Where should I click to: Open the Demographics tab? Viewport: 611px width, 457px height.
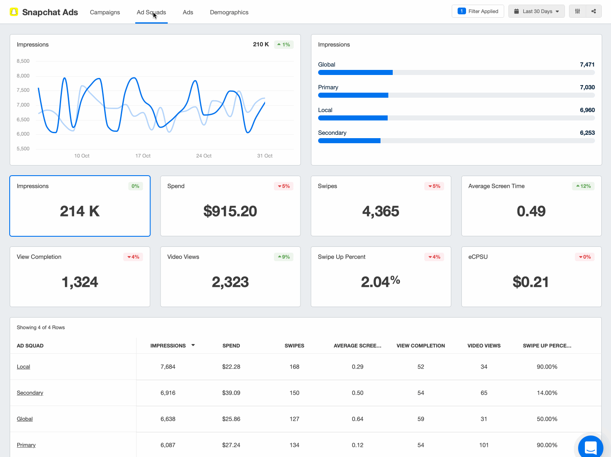coord(229,12)
